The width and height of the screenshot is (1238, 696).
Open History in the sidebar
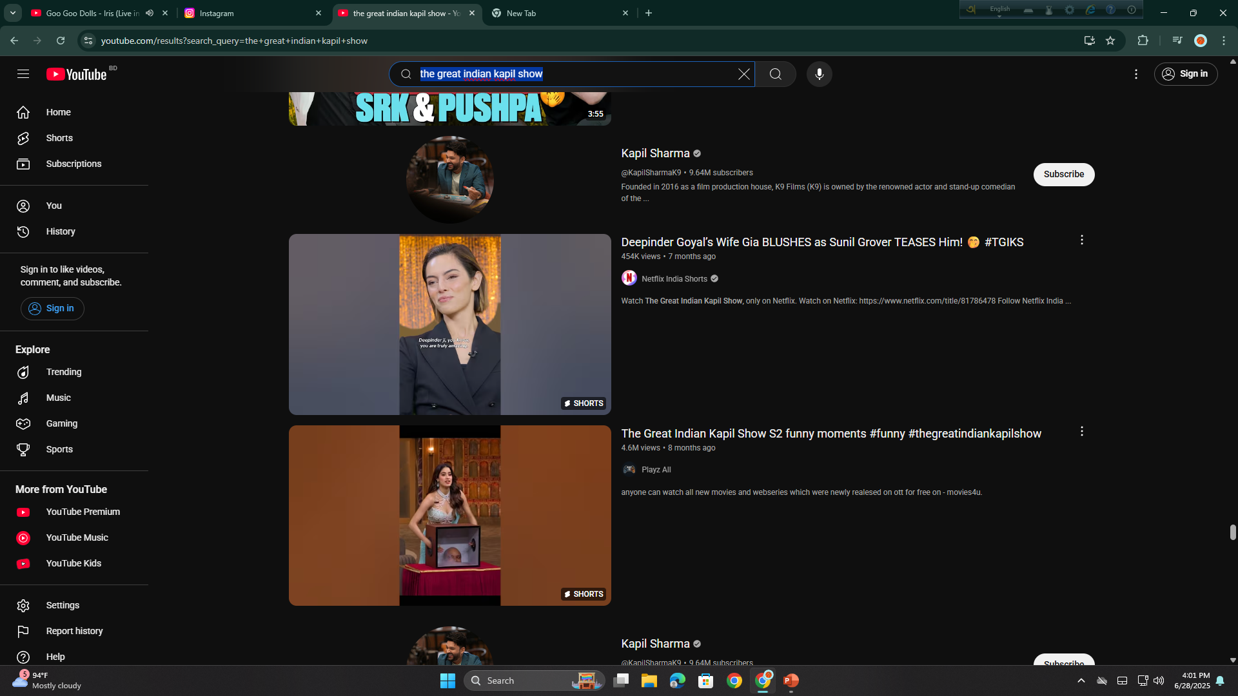click(x=74, y=231)
